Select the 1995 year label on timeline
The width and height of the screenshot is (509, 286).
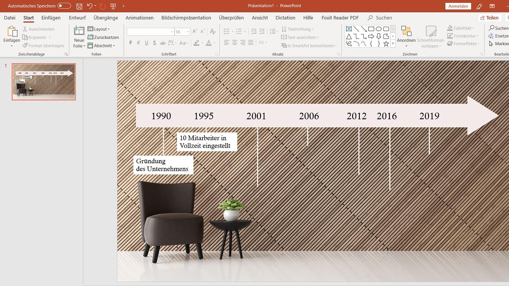(204, 116)
